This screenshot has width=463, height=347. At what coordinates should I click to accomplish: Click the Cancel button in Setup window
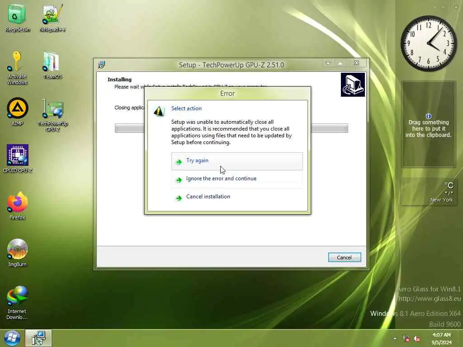(344, 257)
